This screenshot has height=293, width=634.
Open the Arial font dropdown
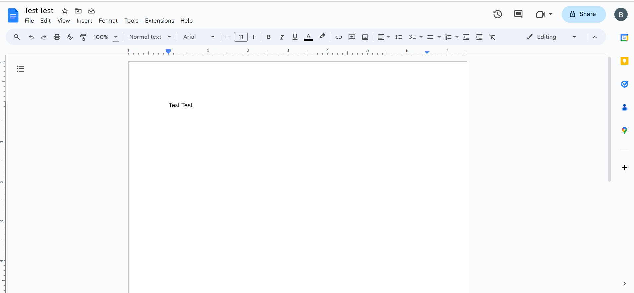click(x=199, y=37)
